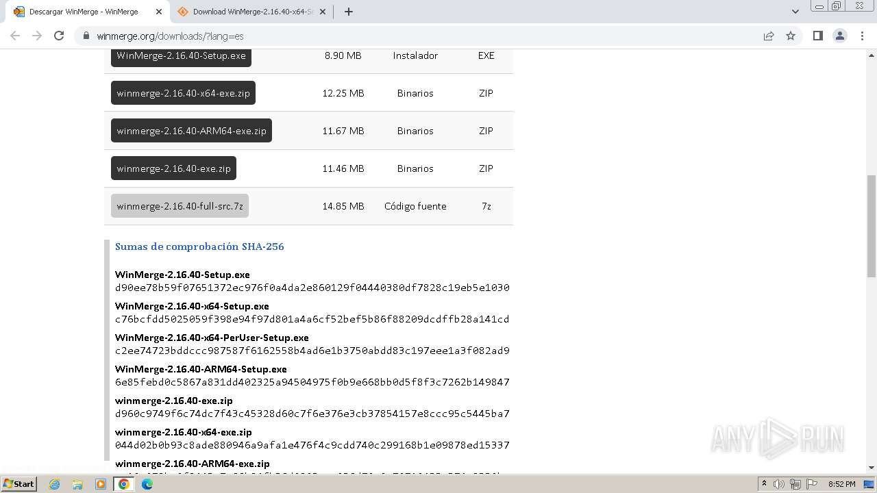Download winmerge-2.16.40-x64-exe.zip

tap(183, 93)
